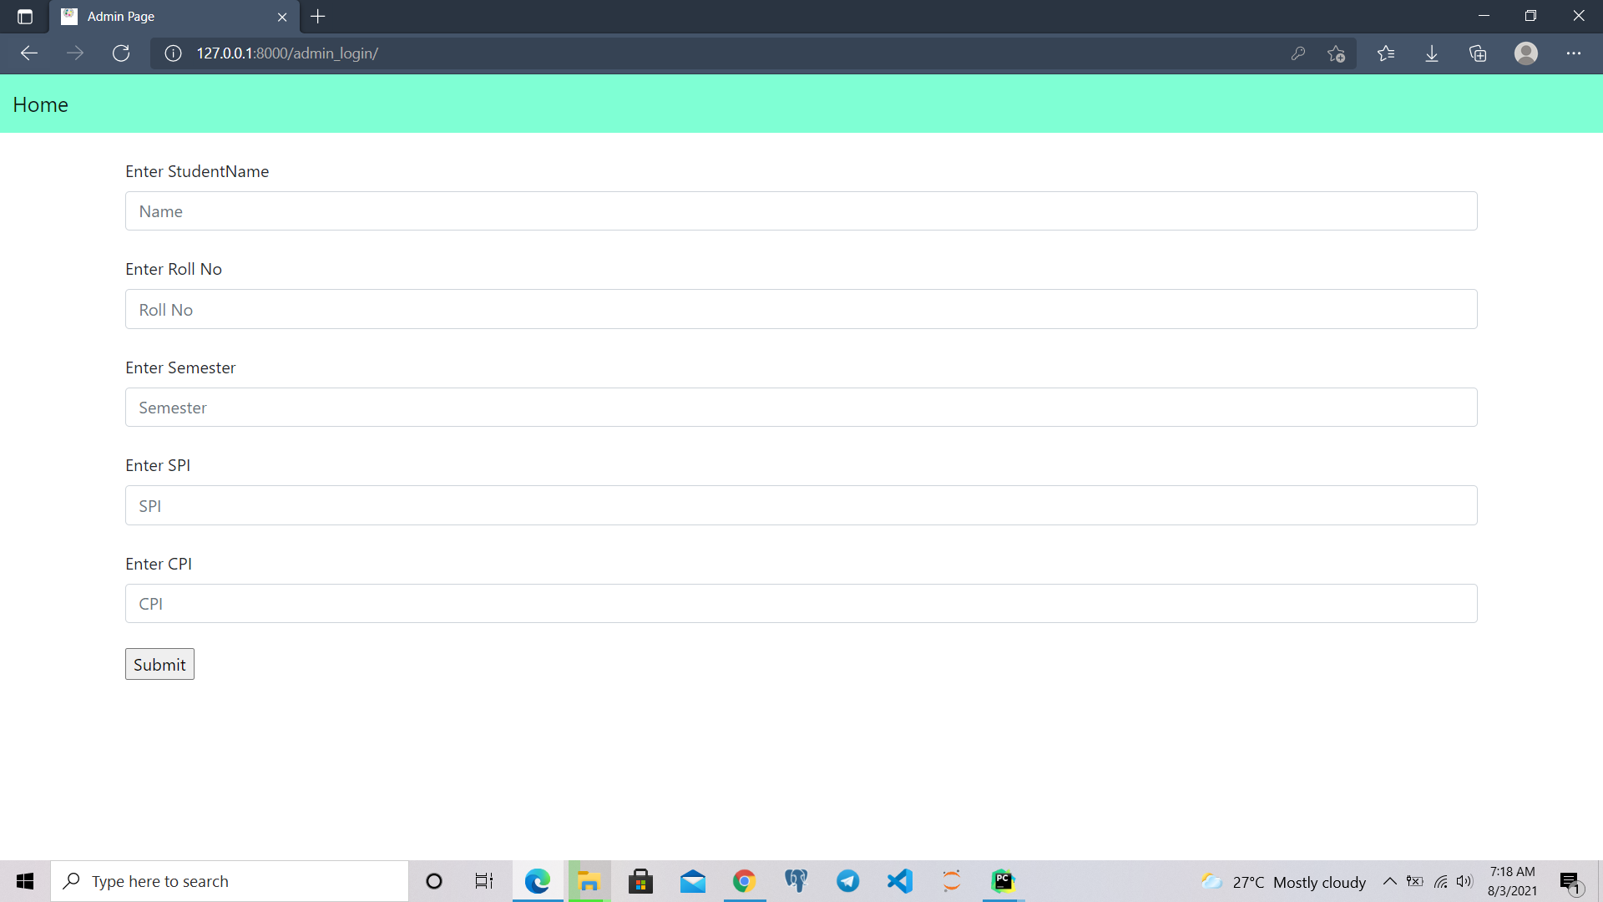Open the browser profile icon
The width and height of the screenshot is (1603, 902).
1526,53
